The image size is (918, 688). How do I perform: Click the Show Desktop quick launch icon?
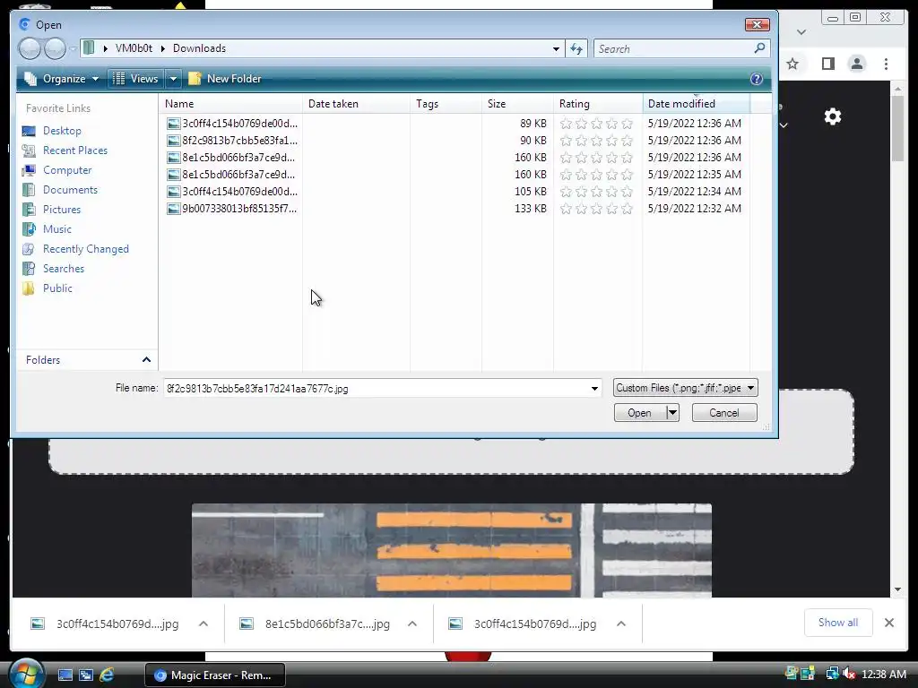pos(65,675)
